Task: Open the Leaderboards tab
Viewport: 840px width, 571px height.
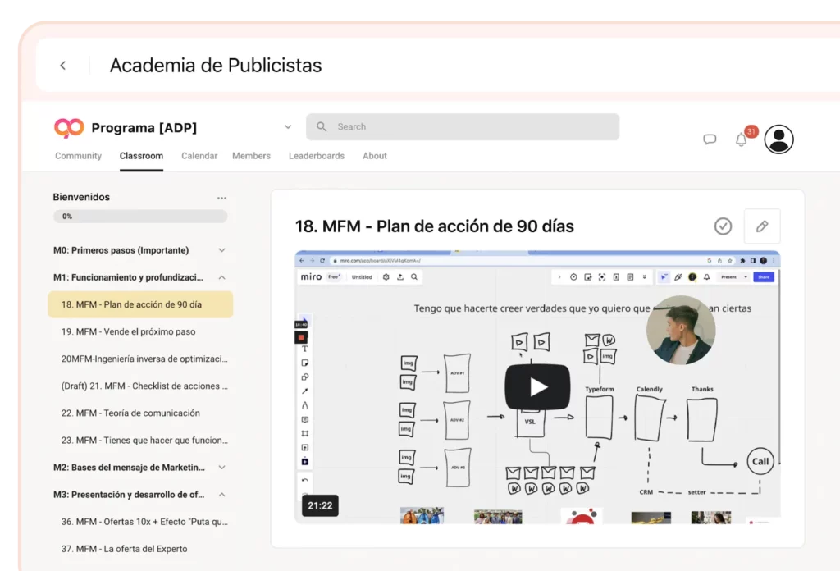Action: (x=316, y=156)
